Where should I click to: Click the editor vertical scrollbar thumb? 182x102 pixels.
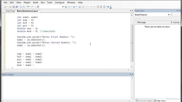(x=132, y=43)
